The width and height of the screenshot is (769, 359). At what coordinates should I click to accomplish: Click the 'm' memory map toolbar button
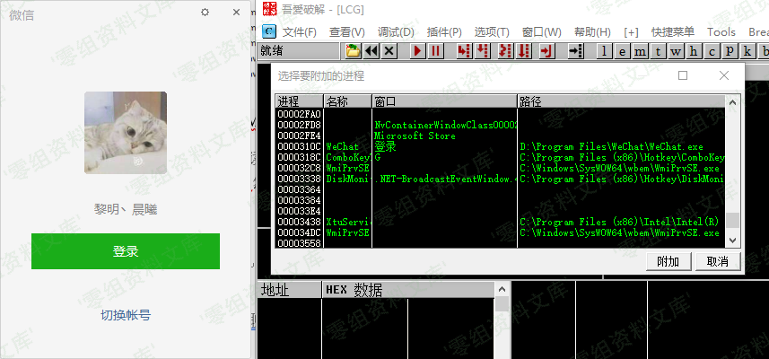pyautogui.click(x=641, y=51)
